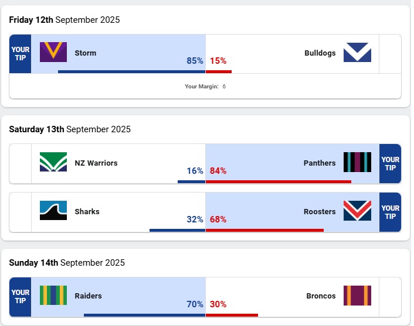Choose the Roosters team name

click(x=320, y=212)
